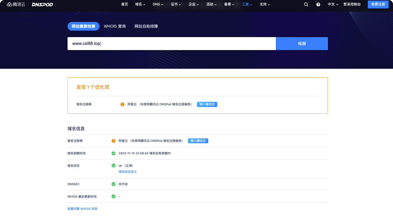
Task: Click green check icon for 域名状态 row
Action: pos(113,166)
